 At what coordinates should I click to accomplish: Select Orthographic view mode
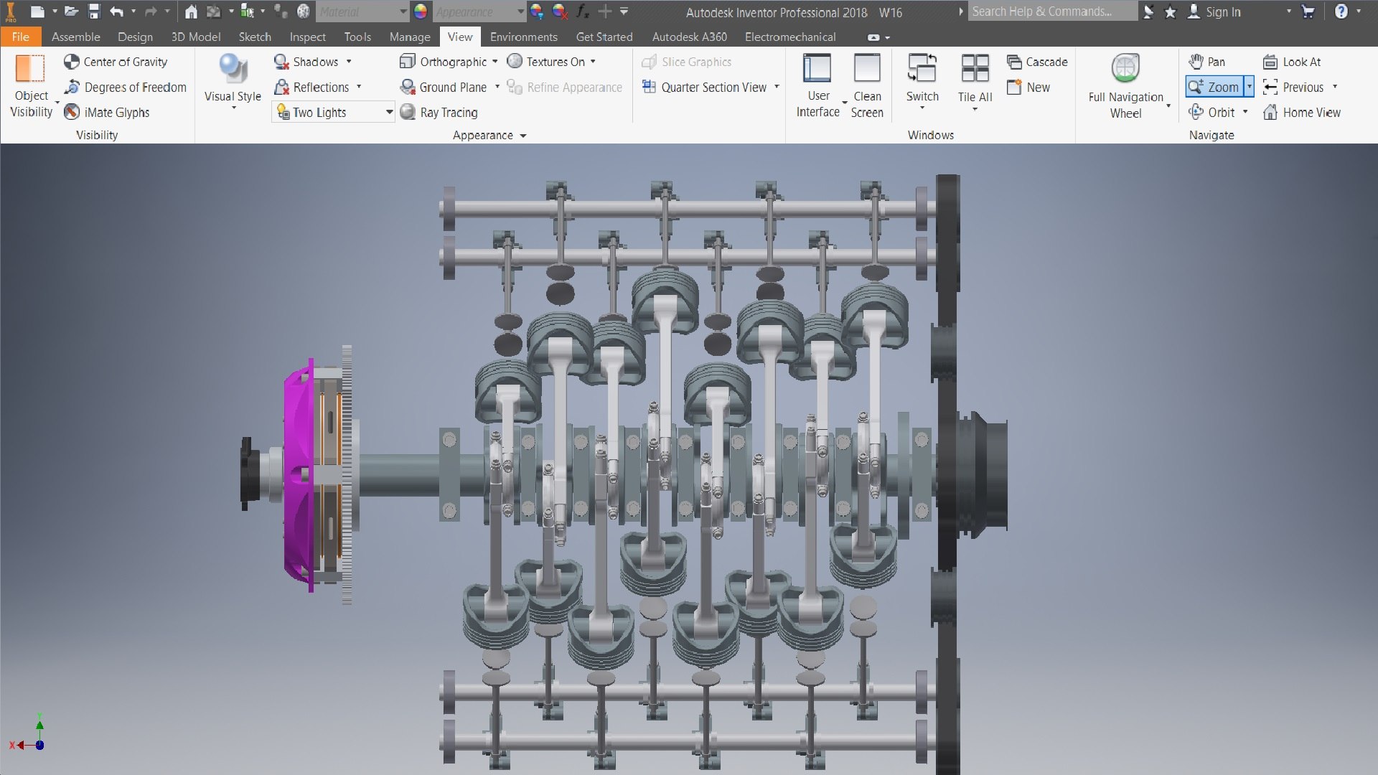point(443,62)
